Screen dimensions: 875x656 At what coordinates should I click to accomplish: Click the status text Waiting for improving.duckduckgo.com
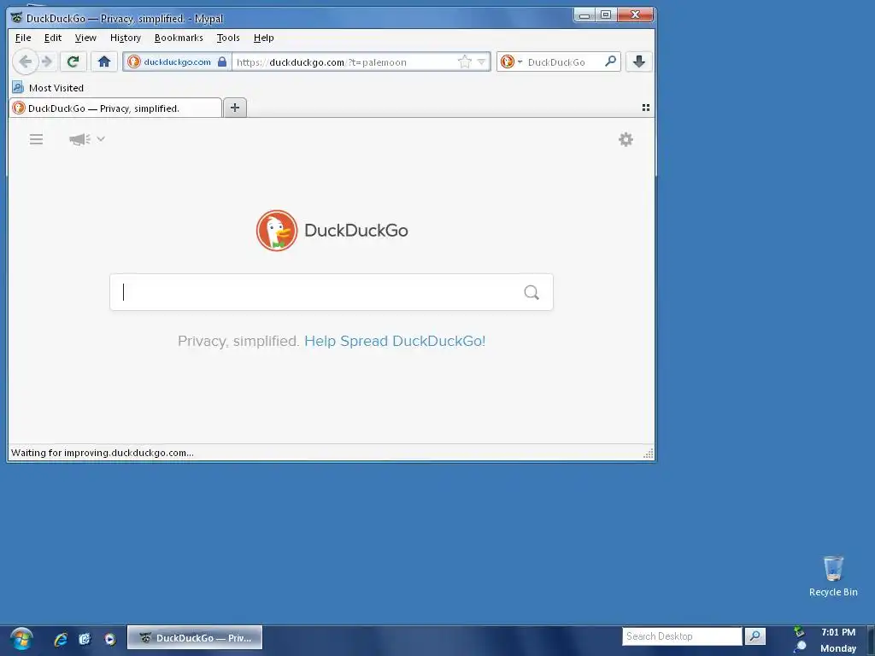pos(103,453)
